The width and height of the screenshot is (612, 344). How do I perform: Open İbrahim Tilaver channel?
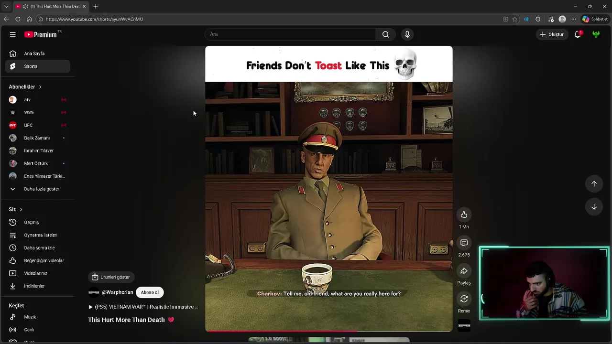pyautogui.click(x=37, y=150)
